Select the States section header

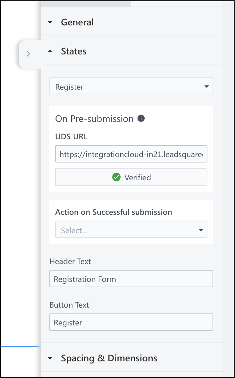point(74,51)
